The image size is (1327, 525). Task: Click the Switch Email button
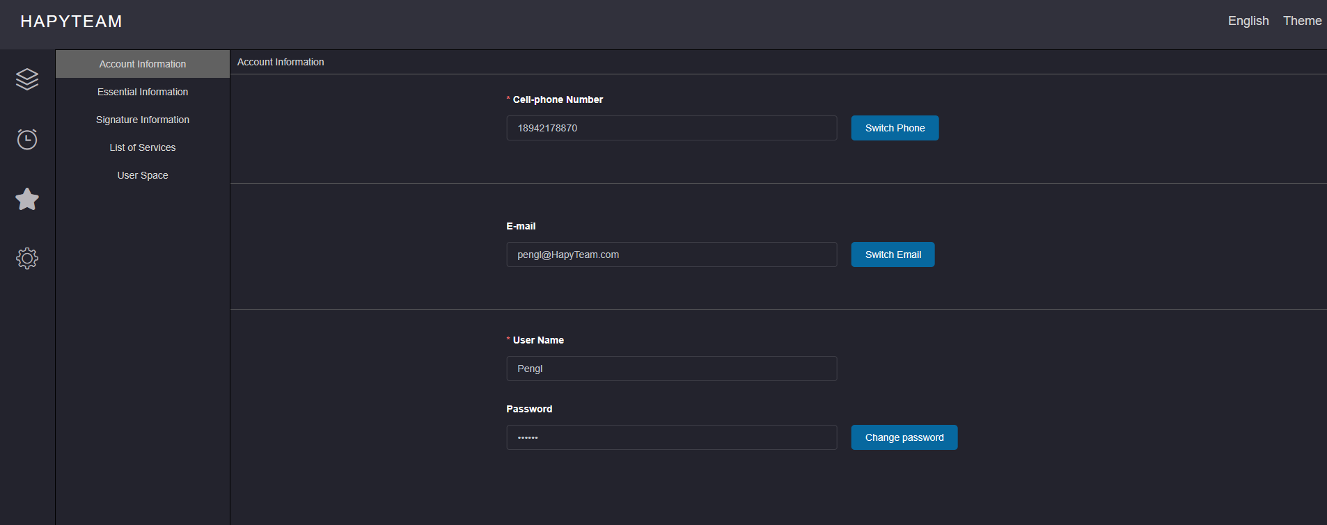point(893,255)
